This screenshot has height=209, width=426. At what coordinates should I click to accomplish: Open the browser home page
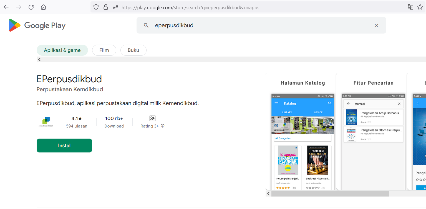pyautogui.click(x=43, y=7)
